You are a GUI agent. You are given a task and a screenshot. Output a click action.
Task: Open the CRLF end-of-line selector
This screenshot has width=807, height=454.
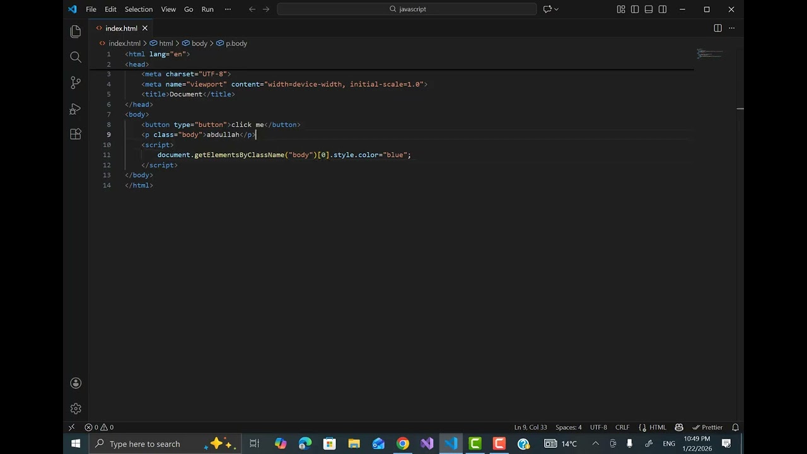622,428
